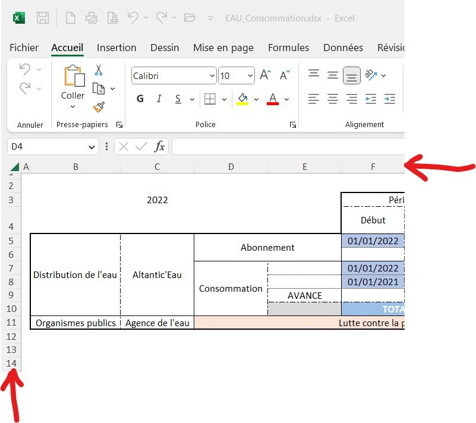Click the Cancel X formula button
Image resolution: width=476 pixels, height=423 pixels.
pos(124,147)
